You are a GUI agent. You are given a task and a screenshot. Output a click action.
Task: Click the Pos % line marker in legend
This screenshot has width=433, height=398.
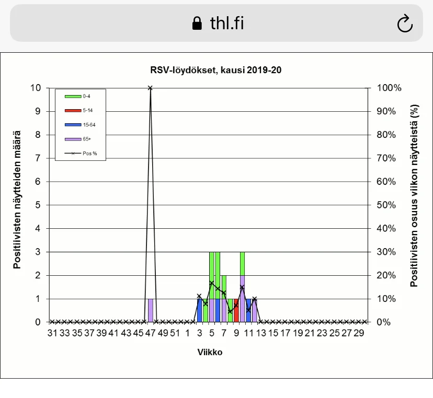click(x=73, y=153)
